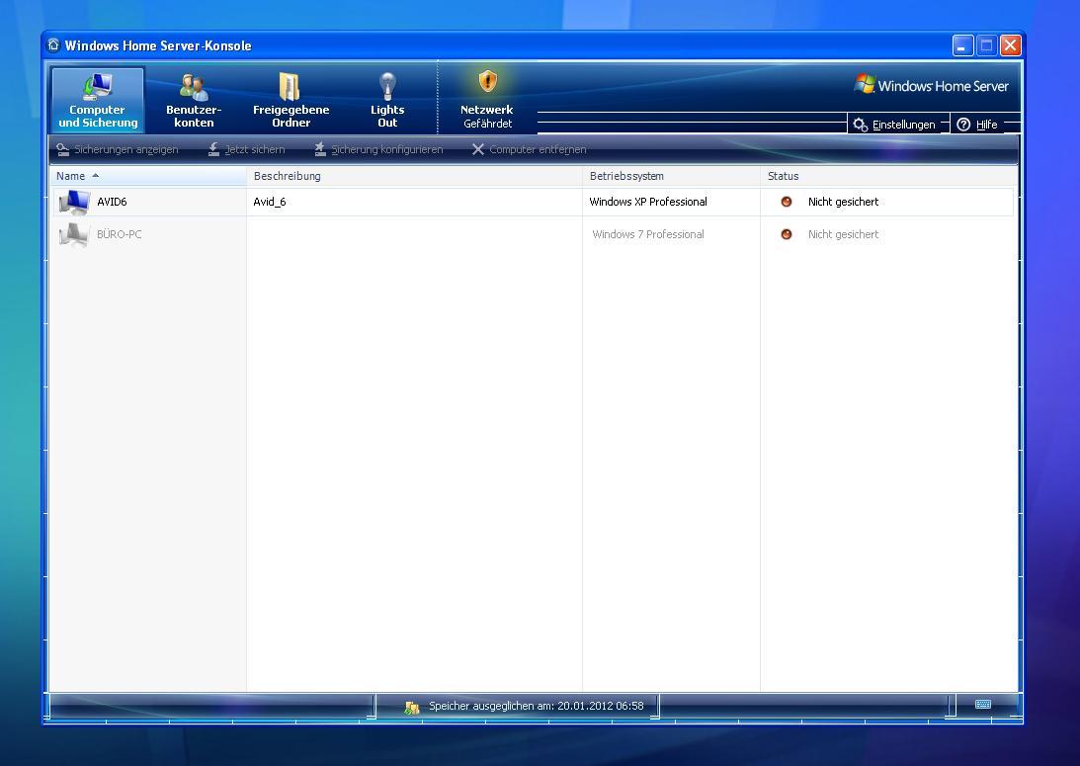Screen dimensions: 1080x766
Task: Select the BÜRO-PC computer icon
Action: (x=74, y=234)
